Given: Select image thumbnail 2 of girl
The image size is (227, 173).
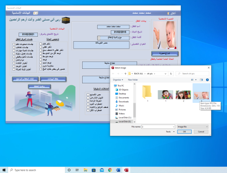Looking at the screenshot, I should (183, 95).
